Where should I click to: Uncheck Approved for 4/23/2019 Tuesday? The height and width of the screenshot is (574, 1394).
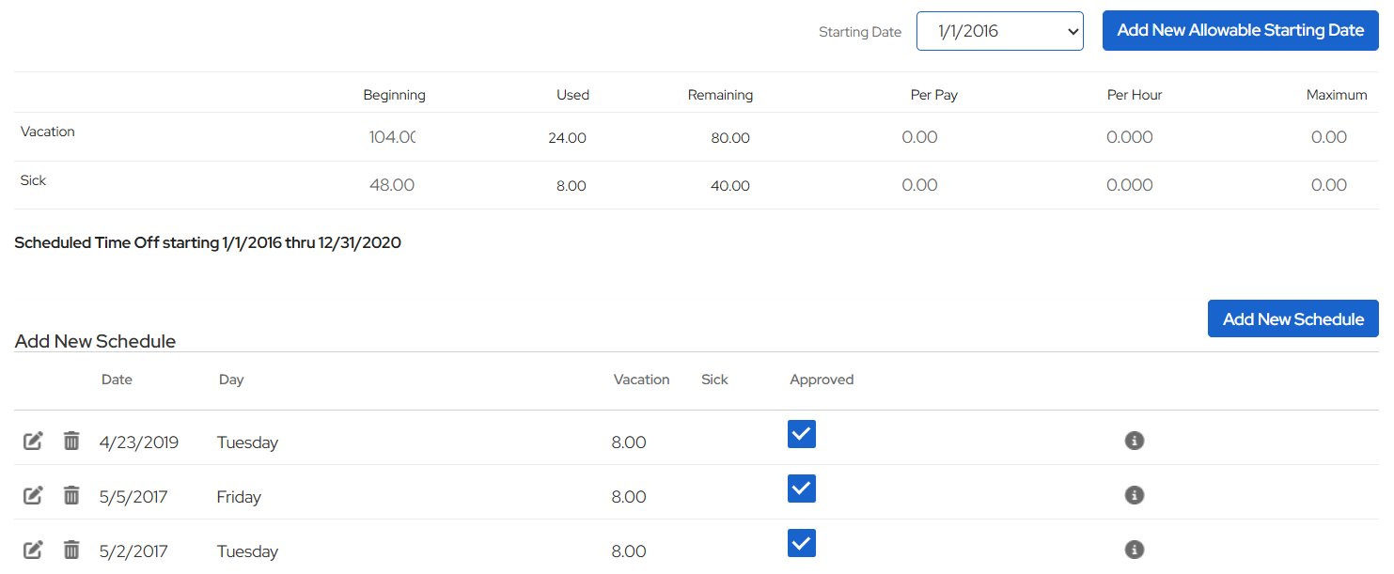(x=801, y=434)
